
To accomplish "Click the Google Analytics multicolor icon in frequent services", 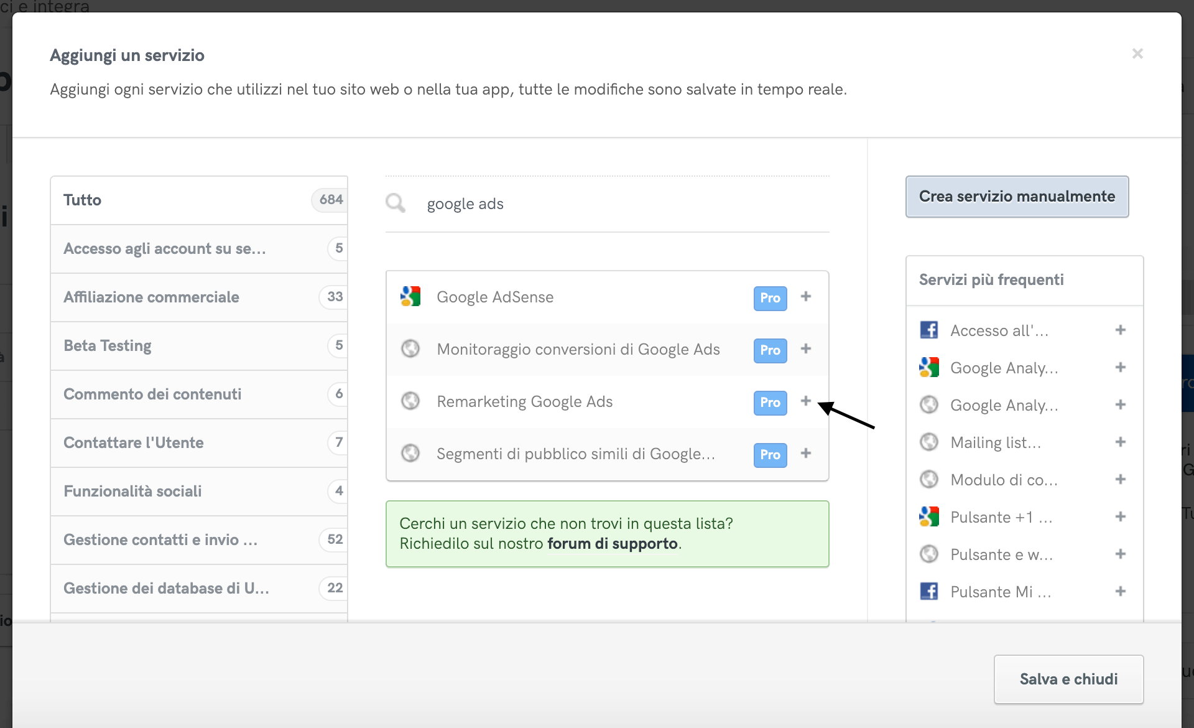I will click(929, 367).
